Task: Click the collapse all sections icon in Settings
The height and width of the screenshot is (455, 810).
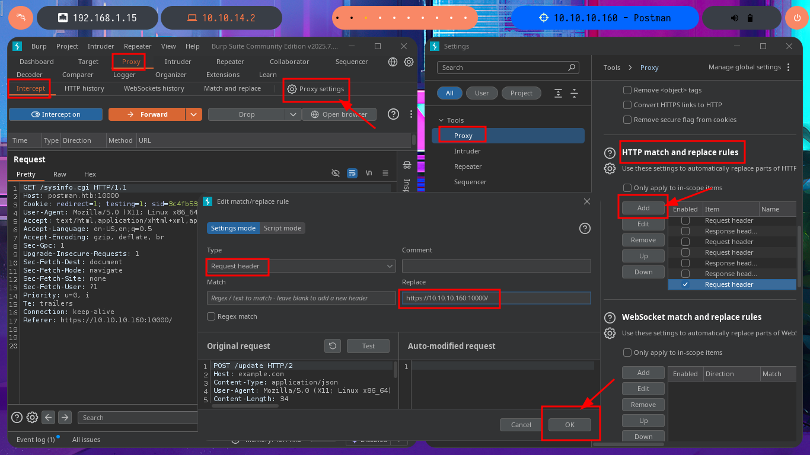Action: coord(574,93)
